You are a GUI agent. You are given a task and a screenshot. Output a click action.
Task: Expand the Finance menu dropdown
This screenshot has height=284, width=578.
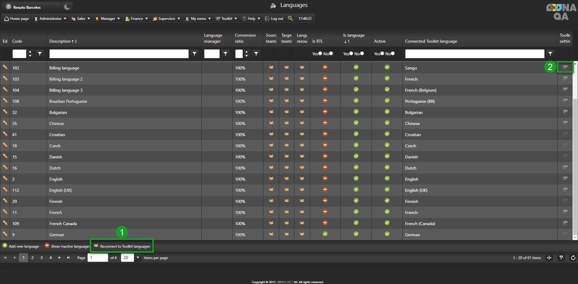pos(137,19)
